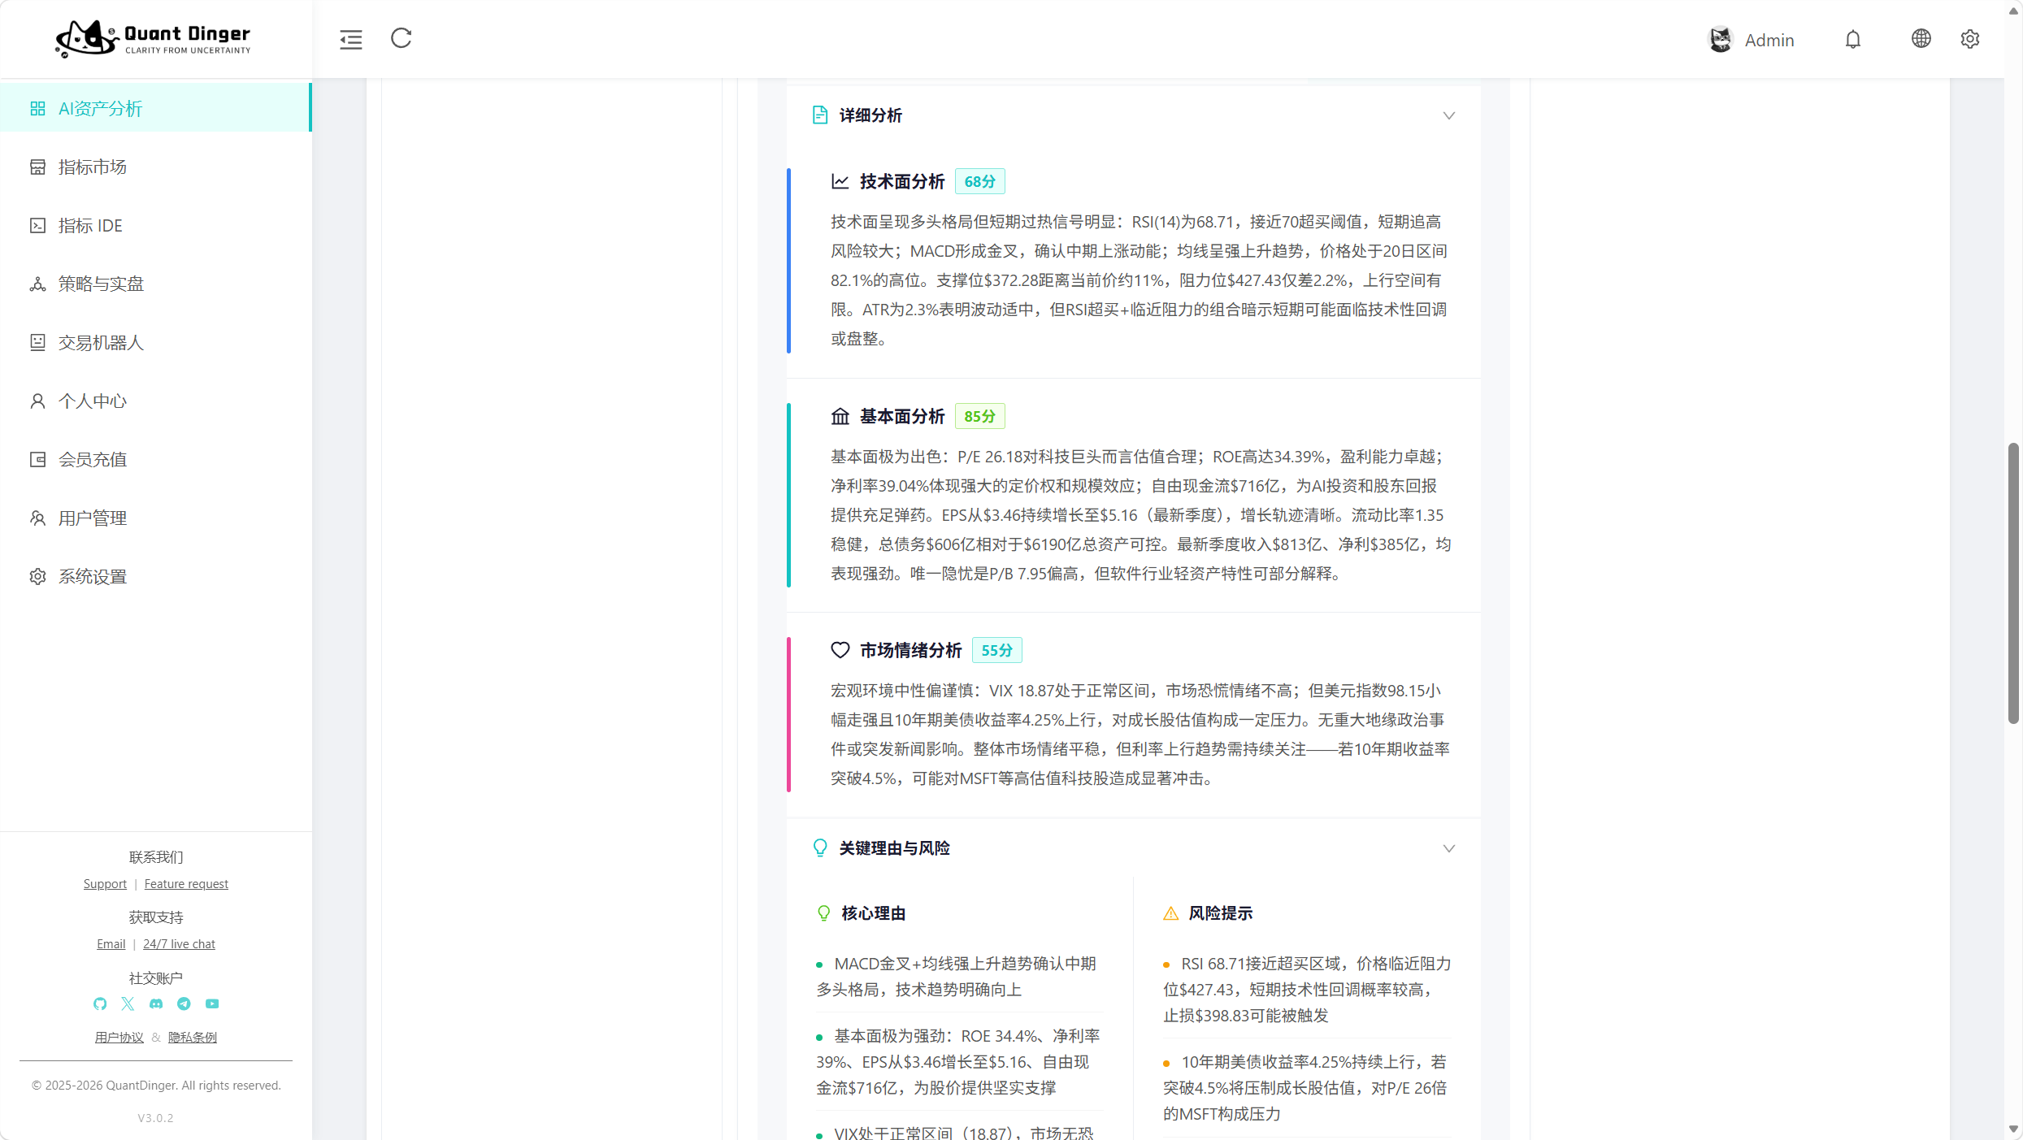
Task: Open the Telegram social icon
Action: (x=184, y=1003)
